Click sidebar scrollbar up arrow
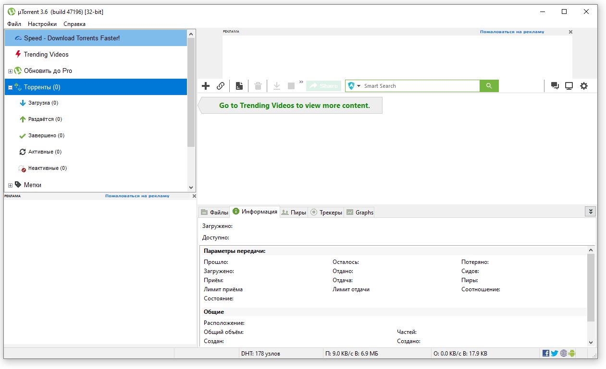Viewport: 606px width, 369px height. [191, 34]
